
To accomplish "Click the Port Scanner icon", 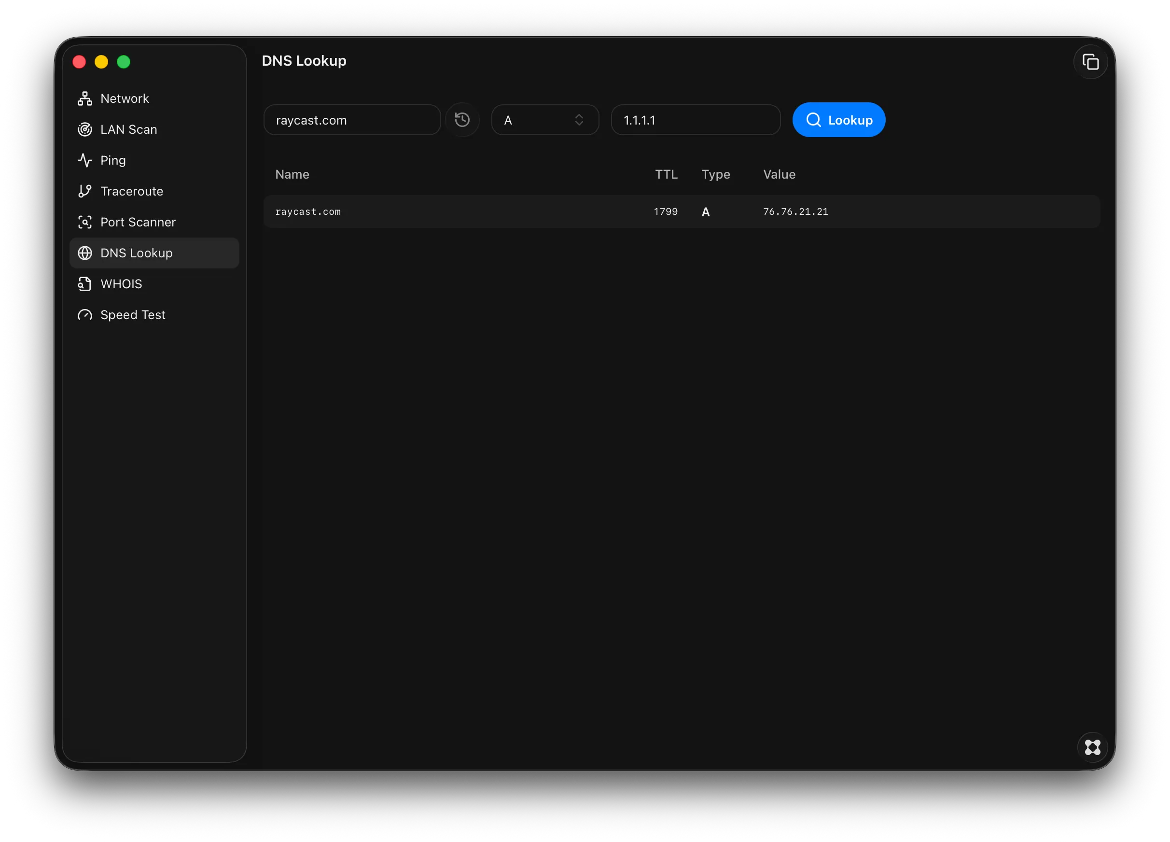I will pos(84,223).
